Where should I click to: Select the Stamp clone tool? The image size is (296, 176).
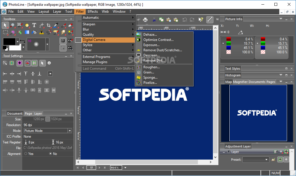point(41,33)
